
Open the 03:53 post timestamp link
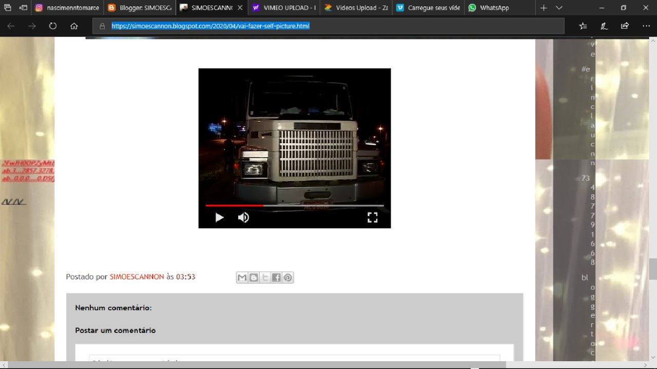click(x=186, y=277)
